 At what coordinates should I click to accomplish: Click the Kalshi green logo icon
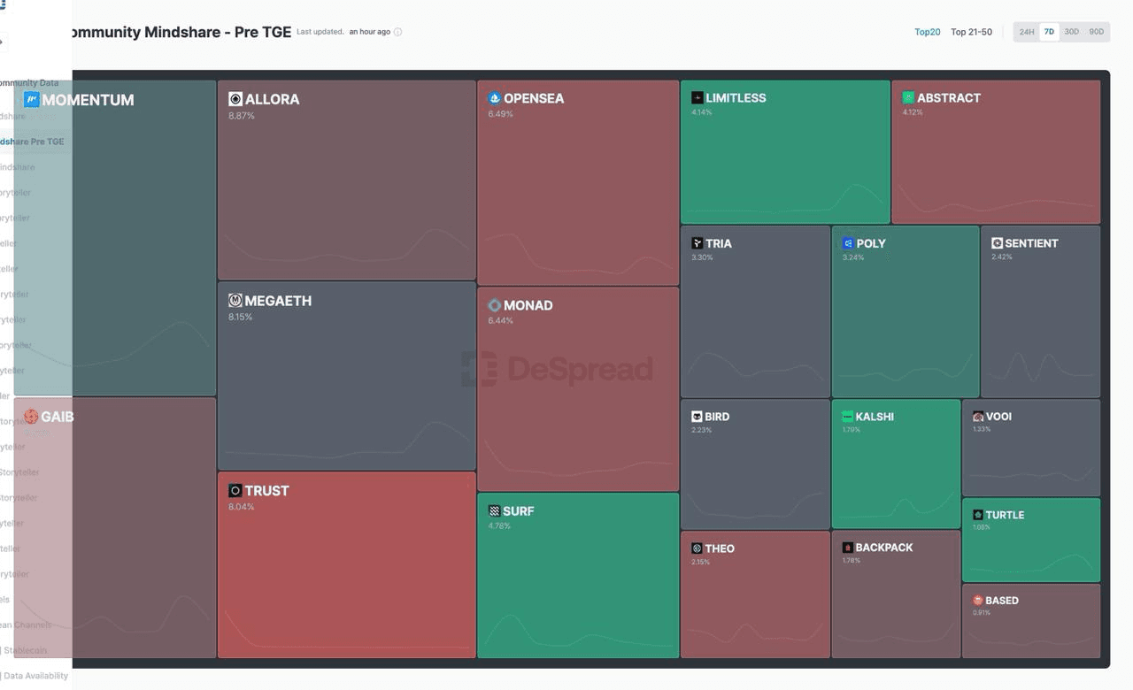[847, 417]
